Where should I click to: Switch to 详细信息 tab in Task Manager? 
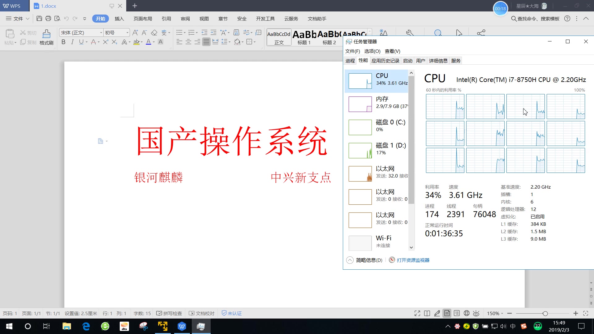pos(438,61)
